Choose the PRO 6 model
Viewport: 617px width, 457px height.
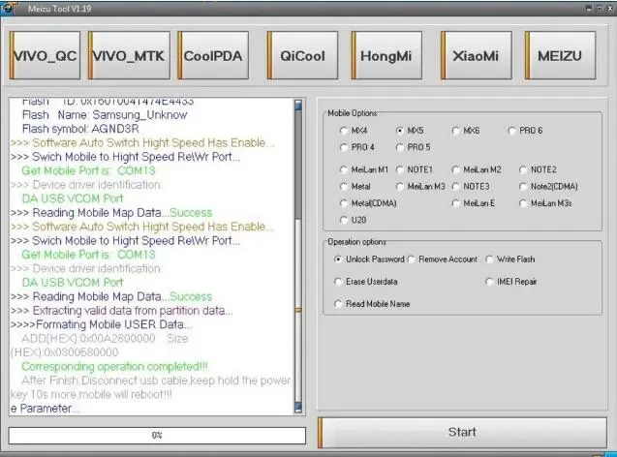click(x=525, y=130)
